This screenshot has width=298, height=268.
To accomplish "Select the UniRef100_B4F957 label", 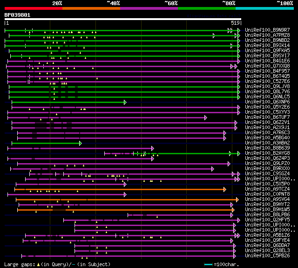I will (267, 71).
